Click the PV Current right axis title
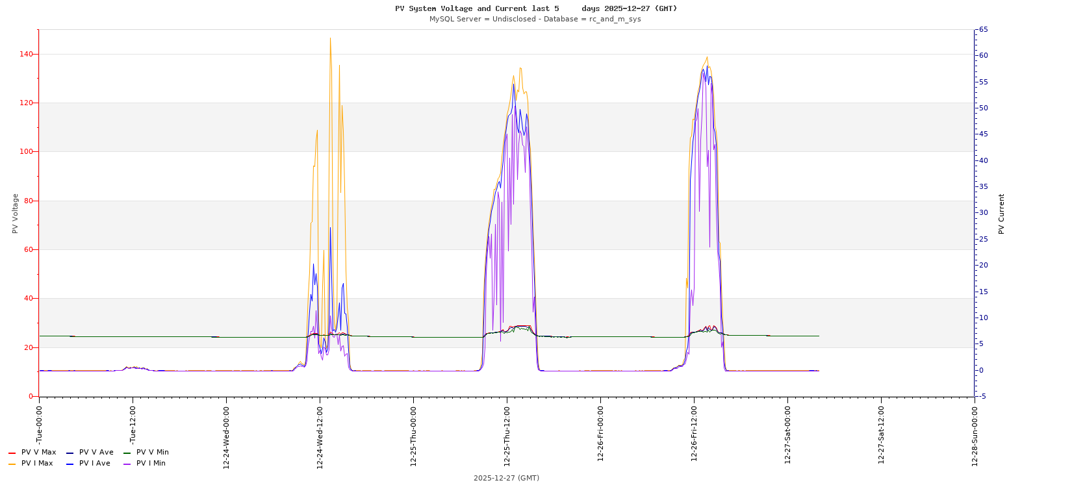 [x=1001, y=214]
